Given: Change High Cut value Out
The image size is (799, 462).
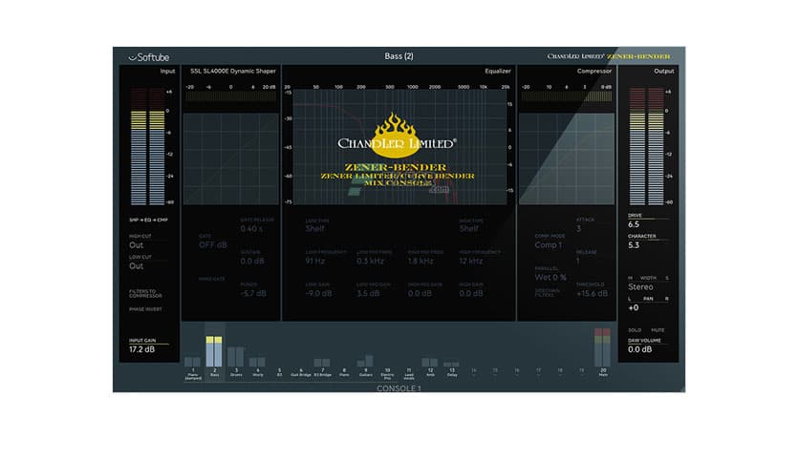Looking at the screenshot, I should [x=136, y=245].
